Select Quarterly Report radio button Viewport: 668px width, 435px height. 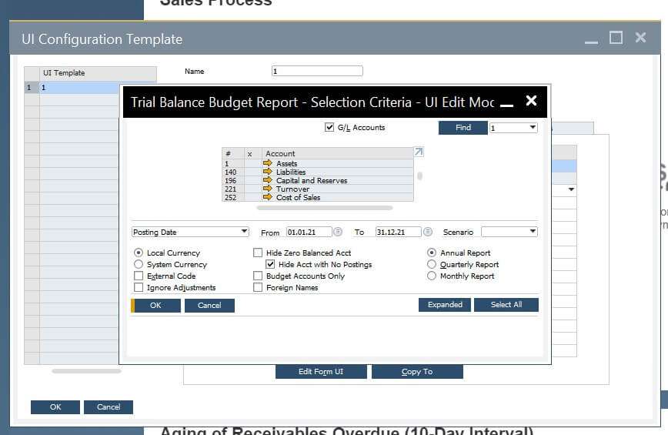(432, 264)
